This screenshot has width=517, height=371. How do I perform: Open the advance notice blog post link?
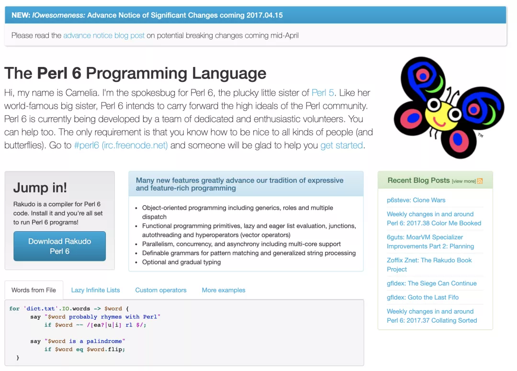(104, 35)
